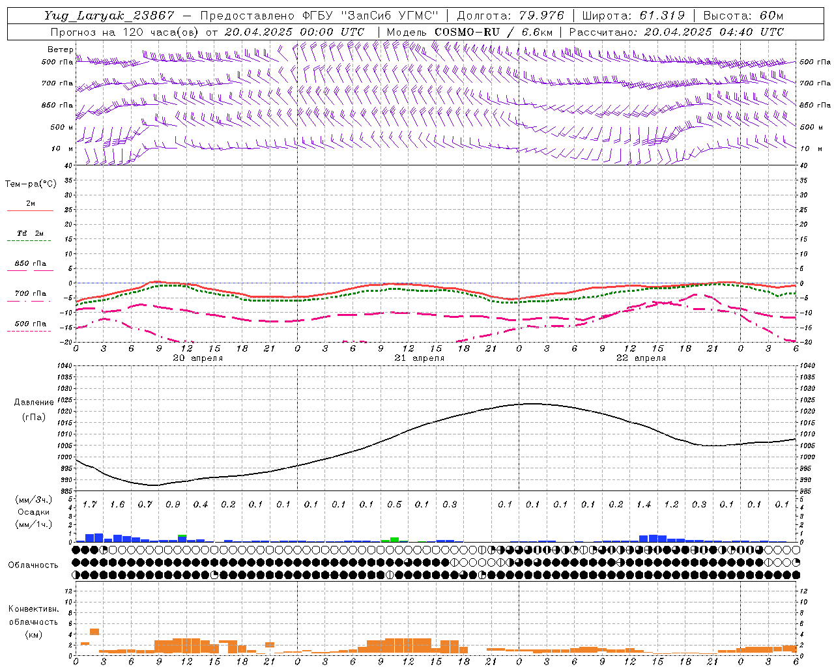Image resolution: width=834 pixels, height=667 pixels.
Task: Click the Конвективн. label
Action: 34,609
